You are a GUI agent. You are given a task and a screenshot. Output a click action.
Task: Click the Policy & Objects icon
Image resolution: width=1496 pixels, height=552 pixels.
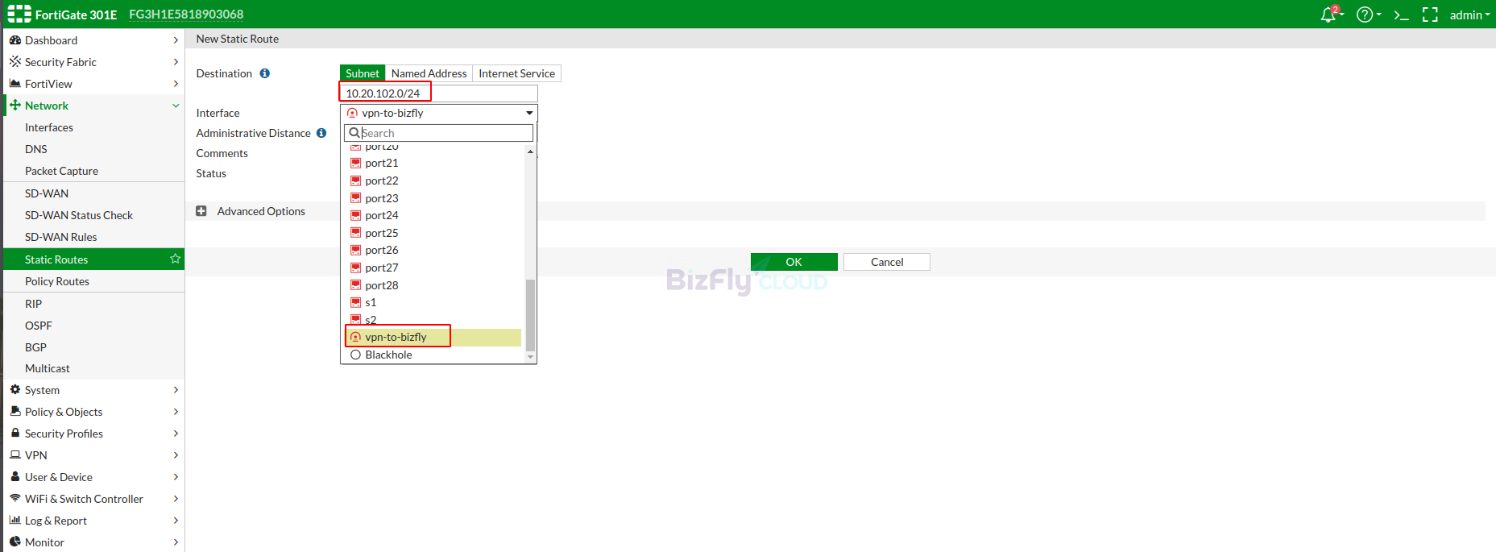pyautogui.click(x=15, y=411)
